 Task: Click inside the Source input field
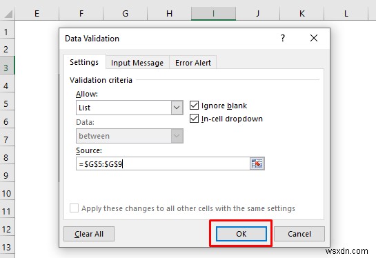pyautogui.click(x=163, y=163)
